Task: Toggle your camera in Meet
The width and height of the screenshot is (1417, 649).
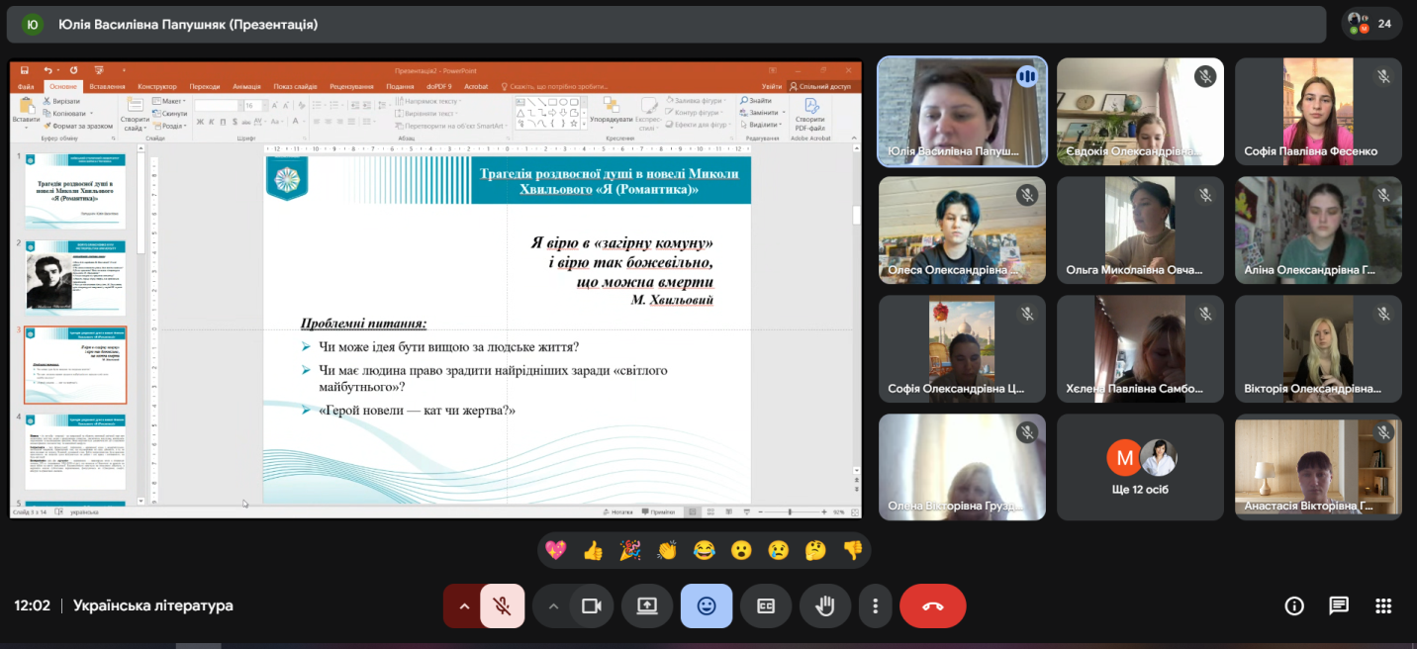Action: tap(592, 606)
